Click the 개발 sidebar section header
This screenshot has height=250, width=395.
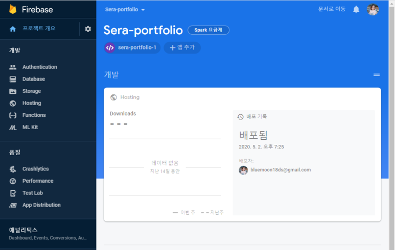pyautogui.click(x=15, y=51)
